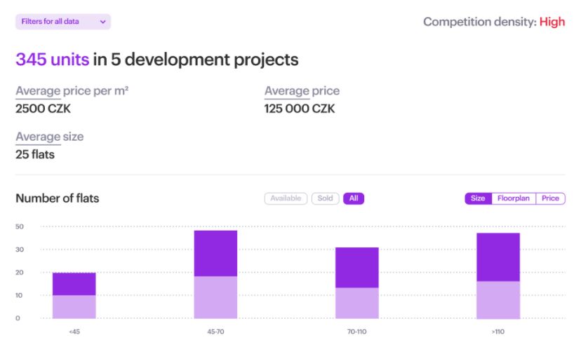Select the Available filter pill
This screenshot has height=363, width=581.
(x=286, y=198)
